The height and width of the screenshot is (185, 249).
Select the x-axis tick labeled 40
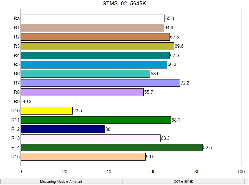[x=109, y=172]
